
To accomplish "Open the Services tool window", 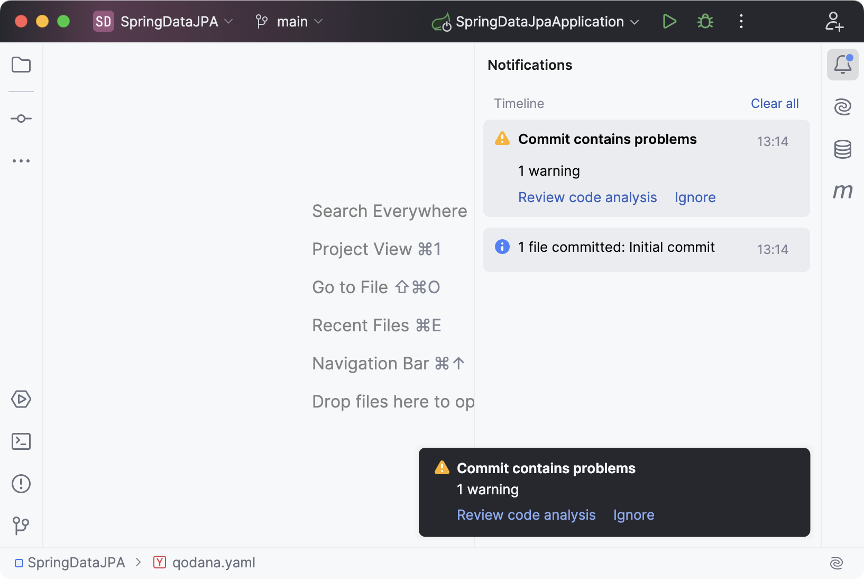I will [21, 400].
